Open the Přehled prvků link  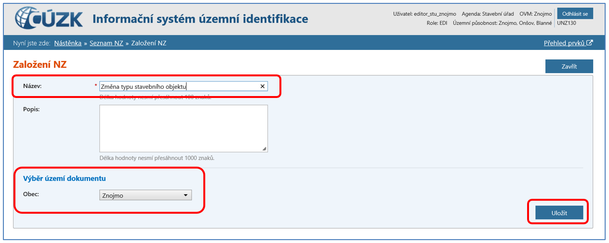point(564,43)
